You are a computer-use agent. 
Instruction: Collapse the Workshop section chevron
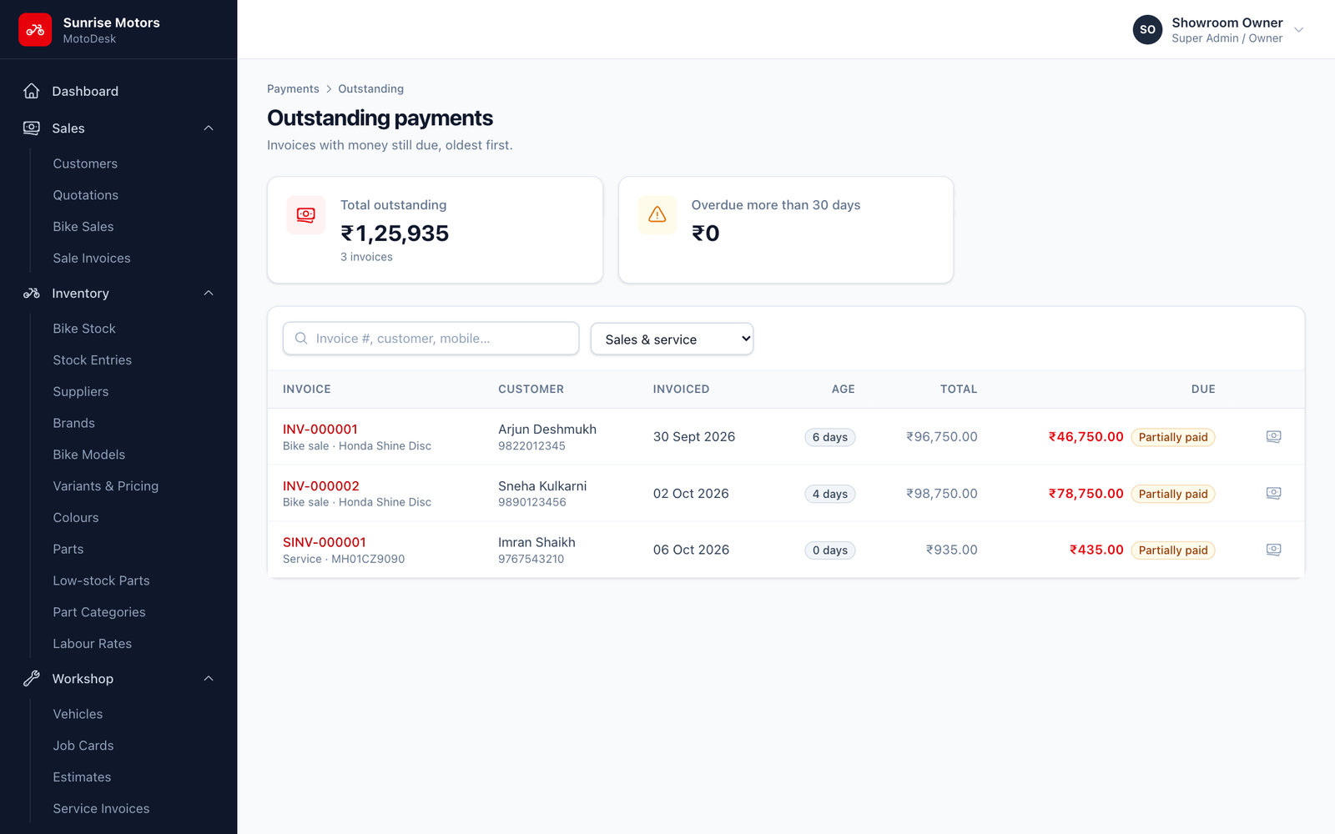pyautogui.click(x=209, y=678)
